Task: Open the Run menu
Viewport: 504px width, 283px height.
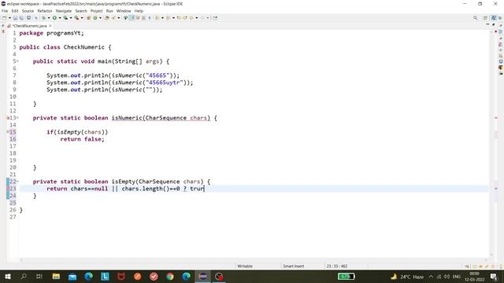Action: point(109,11)
